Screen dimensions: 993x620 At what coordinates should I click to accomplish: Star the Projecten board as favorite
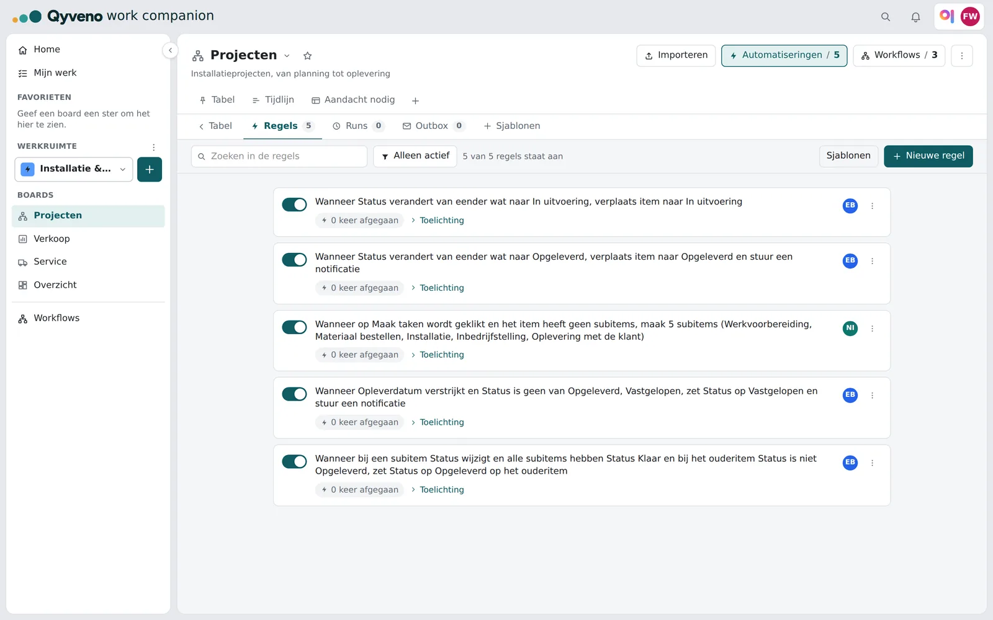click(307, 56)
